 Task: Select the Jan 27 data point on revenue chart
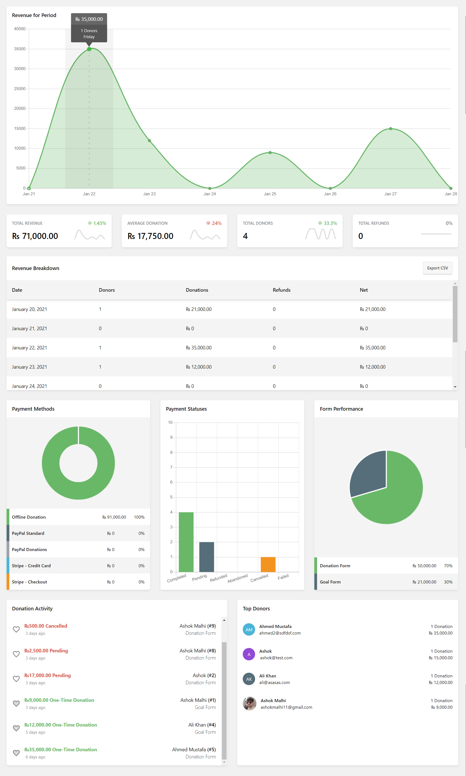pos(390,129)
